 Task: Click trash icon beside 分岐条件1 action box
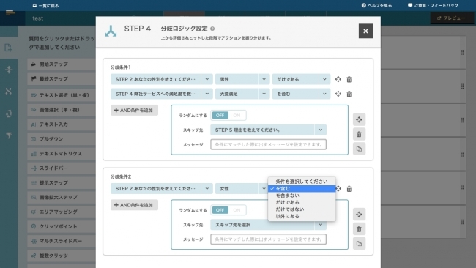[x=359, y=134]
